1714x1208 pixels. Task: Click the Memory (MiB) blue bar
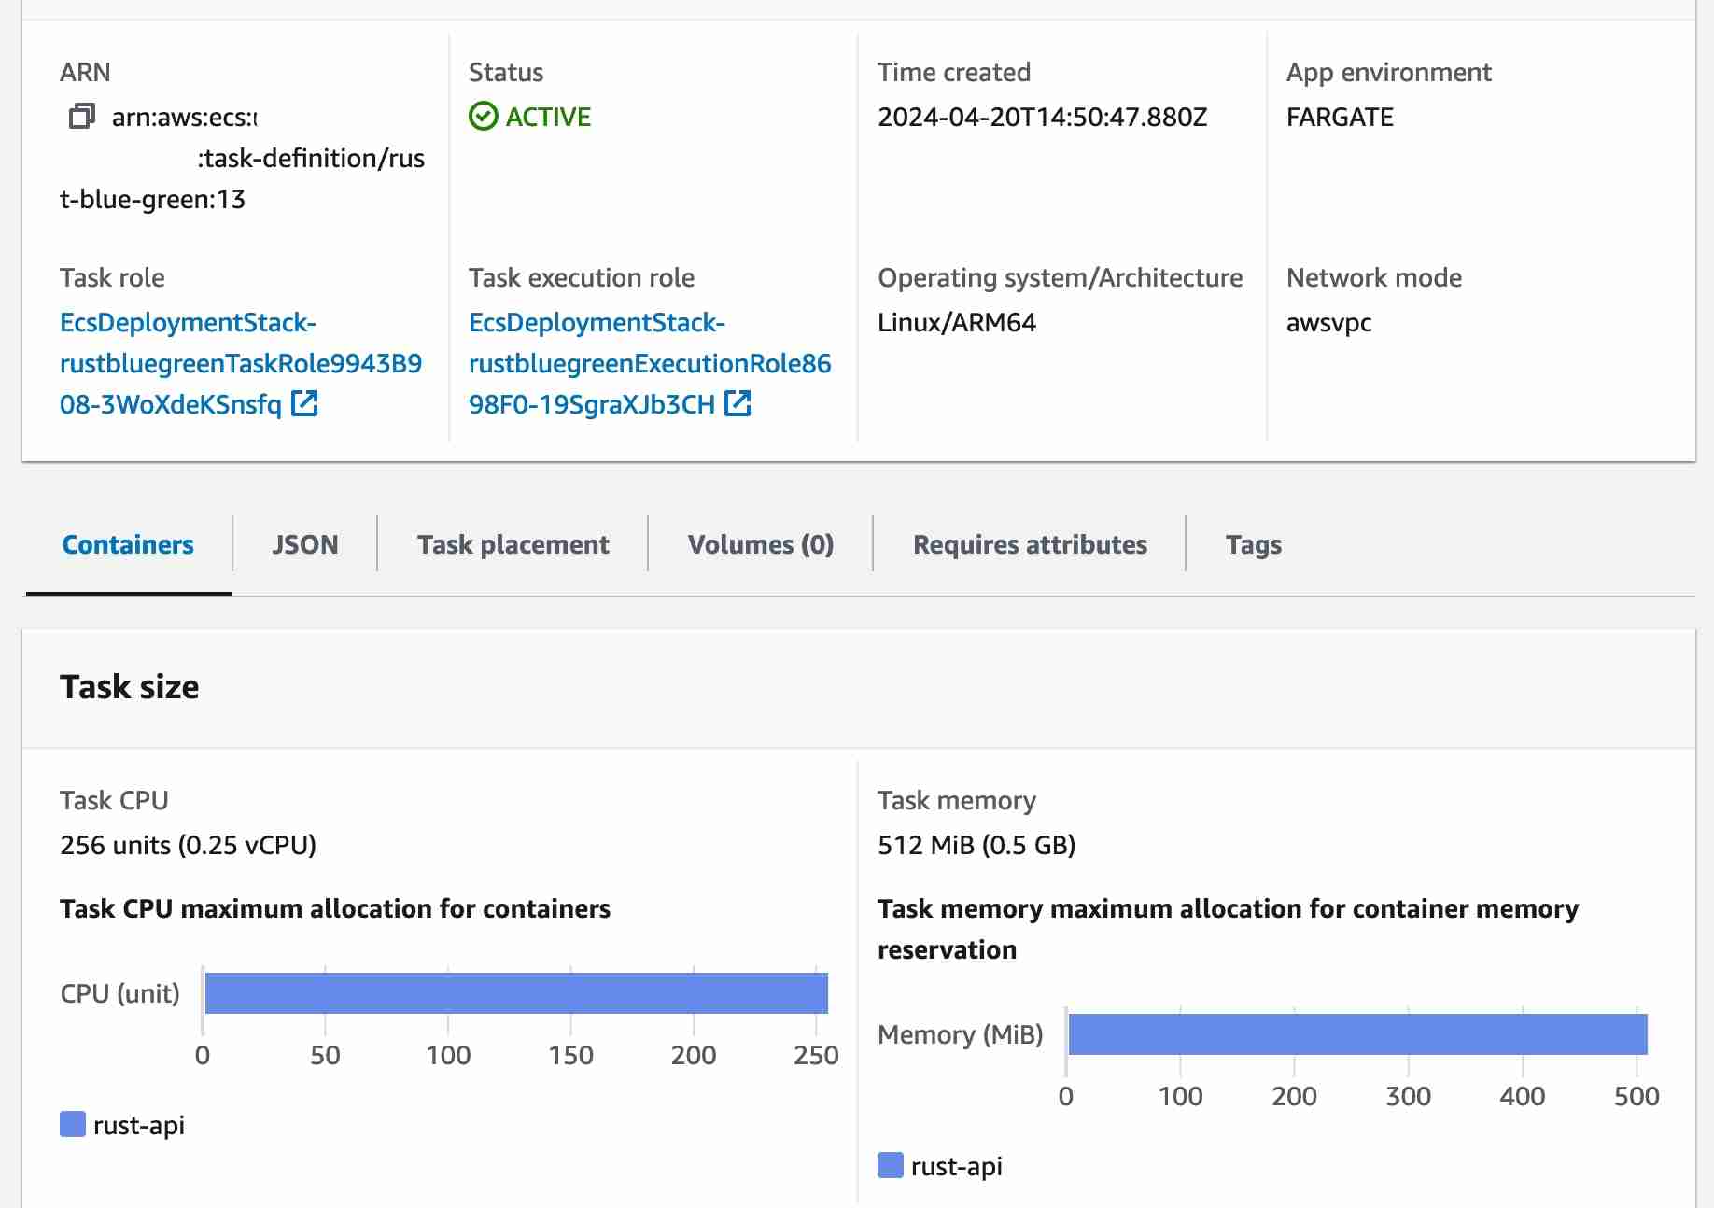click(1356, 1033)
